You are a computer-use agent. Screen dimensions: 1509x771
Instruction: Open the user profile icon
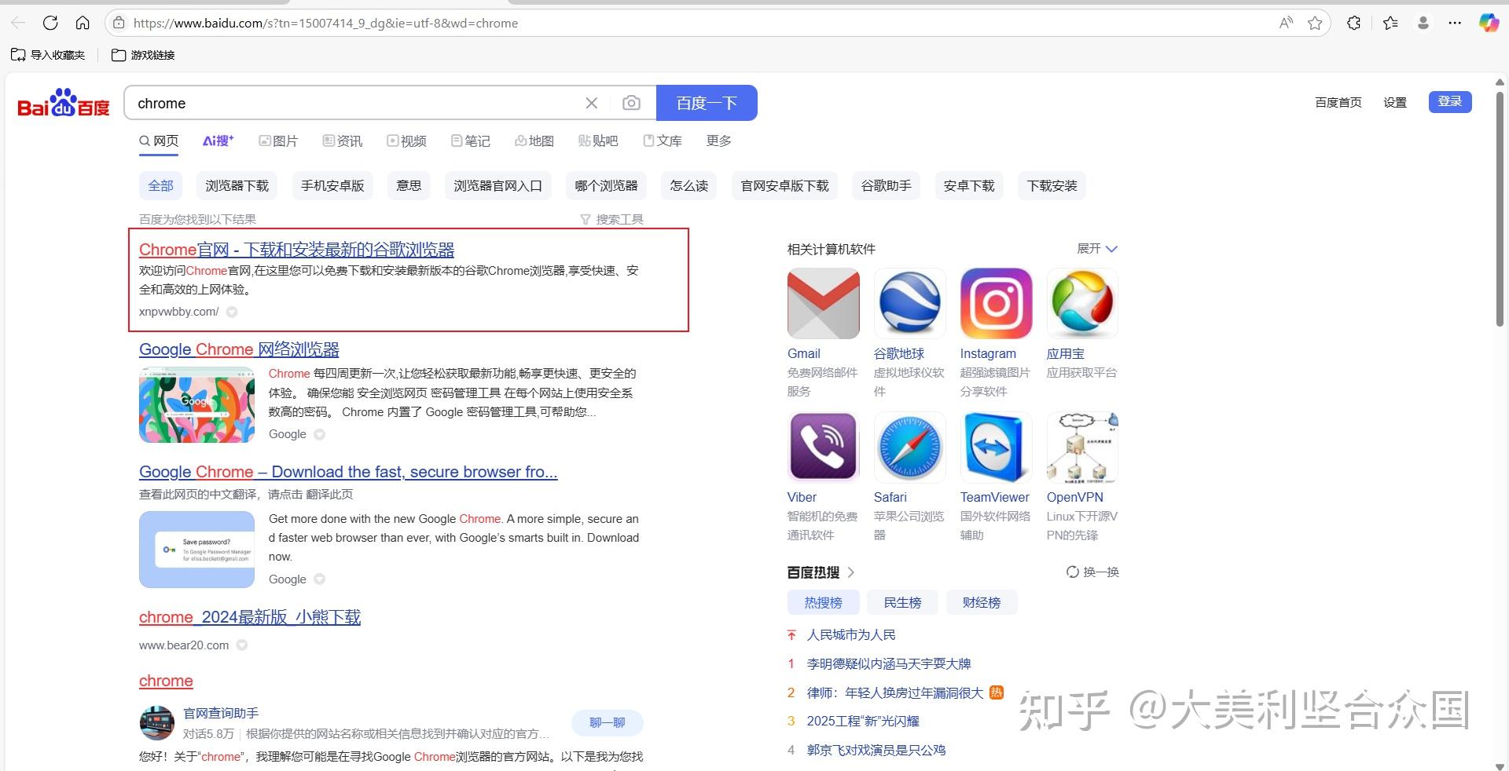[x=1423, y=23]
